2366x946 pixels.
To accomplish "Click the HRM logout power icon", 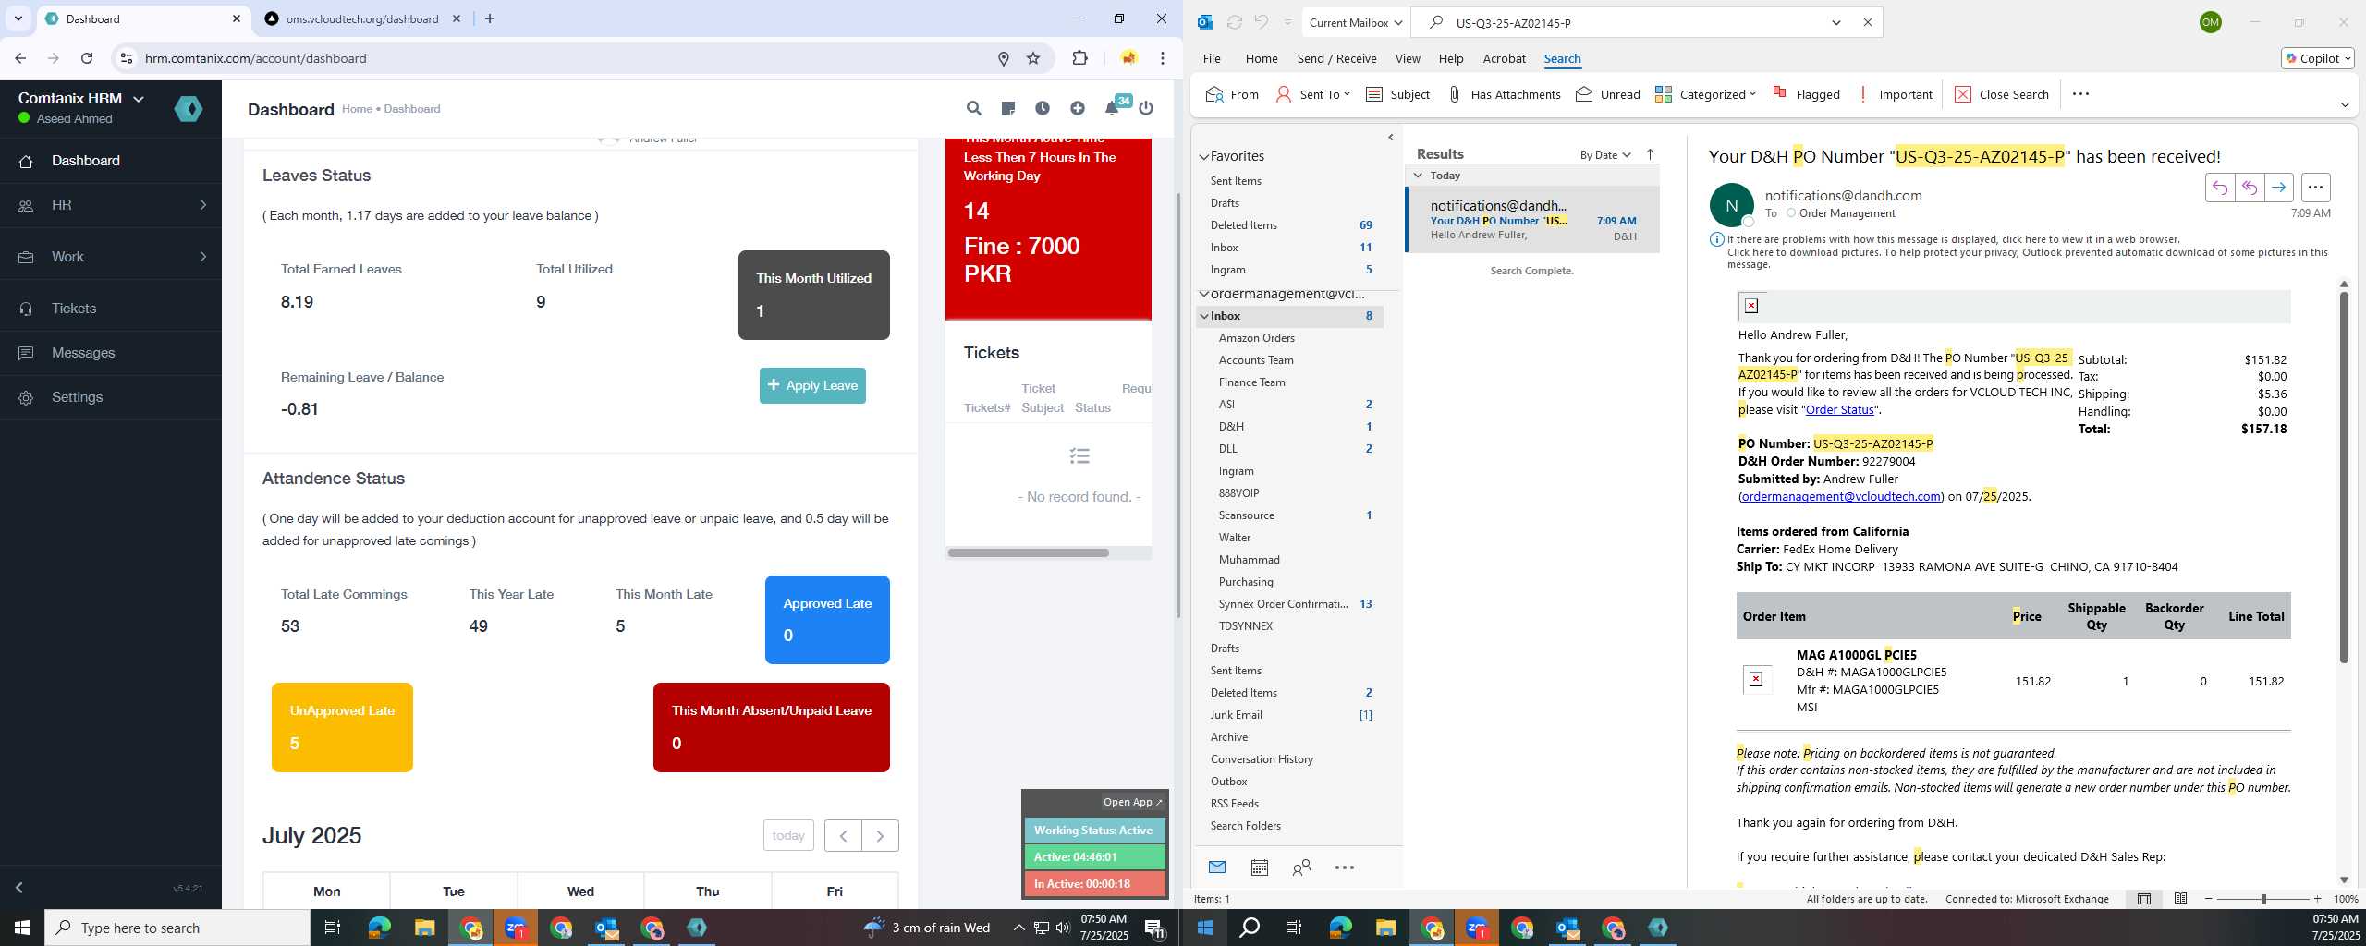I will 1146,108.
